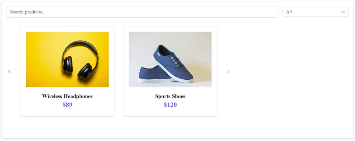Click the Wireless Headphones title

(x=67, y=96)
